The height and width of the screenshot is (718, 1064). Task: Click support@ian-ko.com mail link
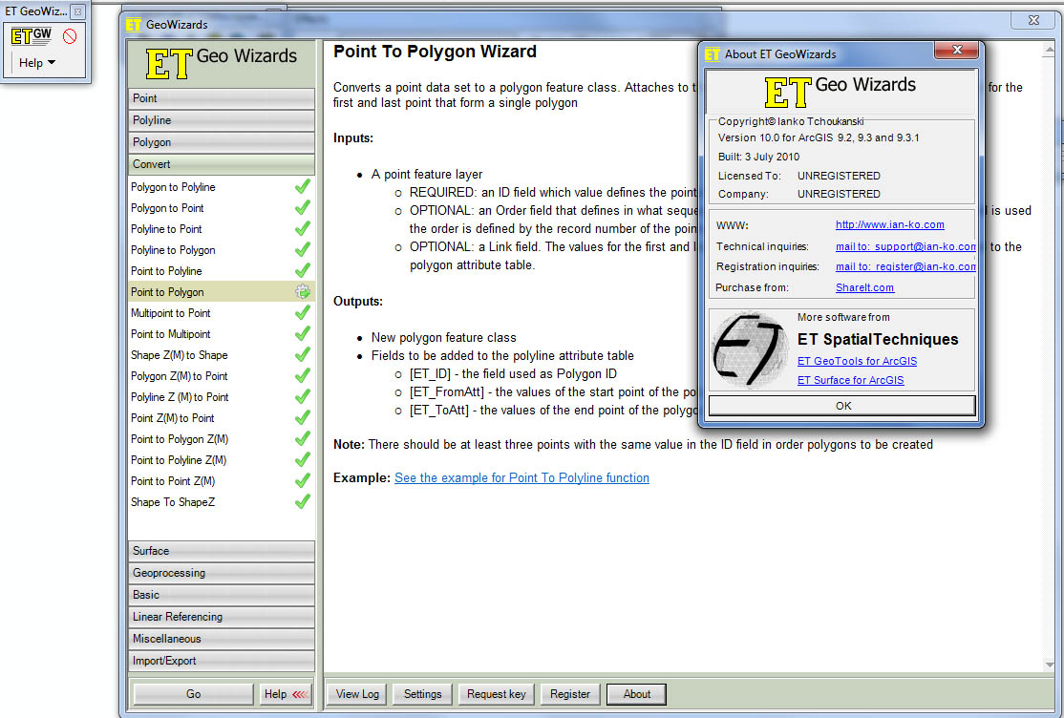[905, 247]
